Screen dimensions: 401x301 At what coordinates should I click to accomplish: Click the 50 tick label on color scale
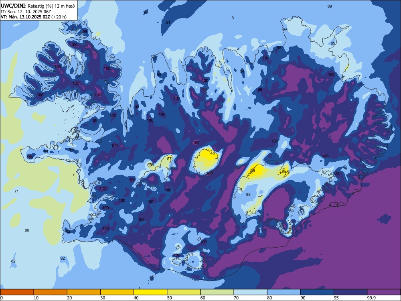tap(170, 298)
